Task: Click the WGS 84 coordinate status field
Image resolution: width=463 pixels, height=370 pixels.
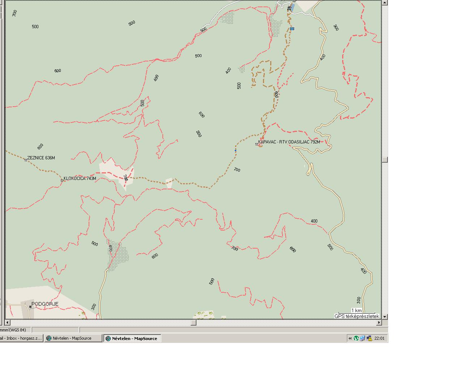Action: 15,330
